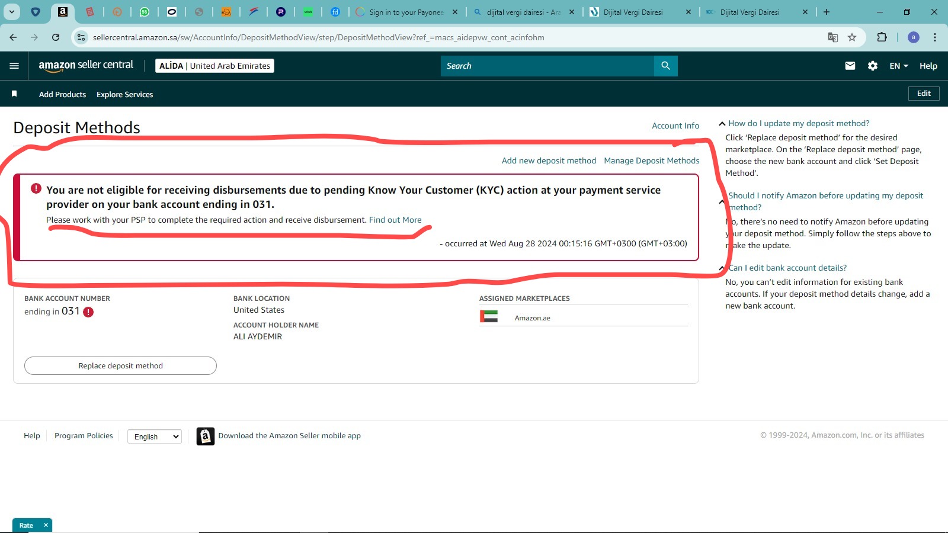Click the Amazon Seller Central logo
The height and width of the screenshot is (533, 948).
86,66
